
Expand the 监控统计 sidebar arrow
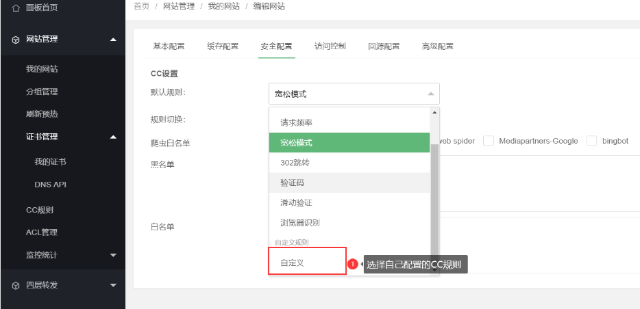pos(114,255)
